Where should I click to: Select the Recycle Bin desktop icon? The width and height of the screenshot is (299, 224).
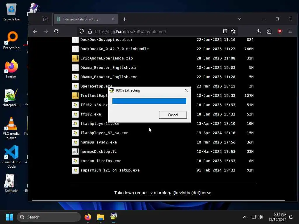point(11,12)
